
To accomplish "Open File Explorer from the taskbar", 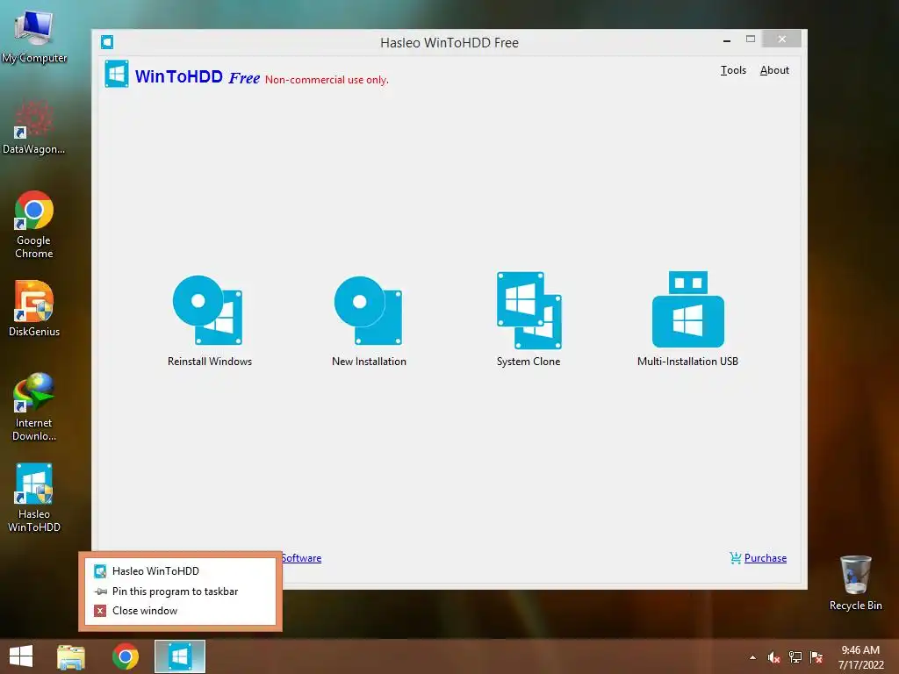I will click(71, 656).
